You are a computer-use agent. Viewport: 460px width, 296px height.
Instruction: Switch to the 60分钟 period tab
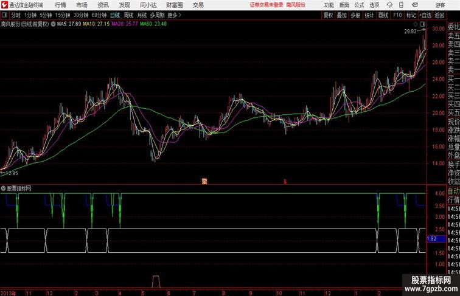[x=99, y=15]
